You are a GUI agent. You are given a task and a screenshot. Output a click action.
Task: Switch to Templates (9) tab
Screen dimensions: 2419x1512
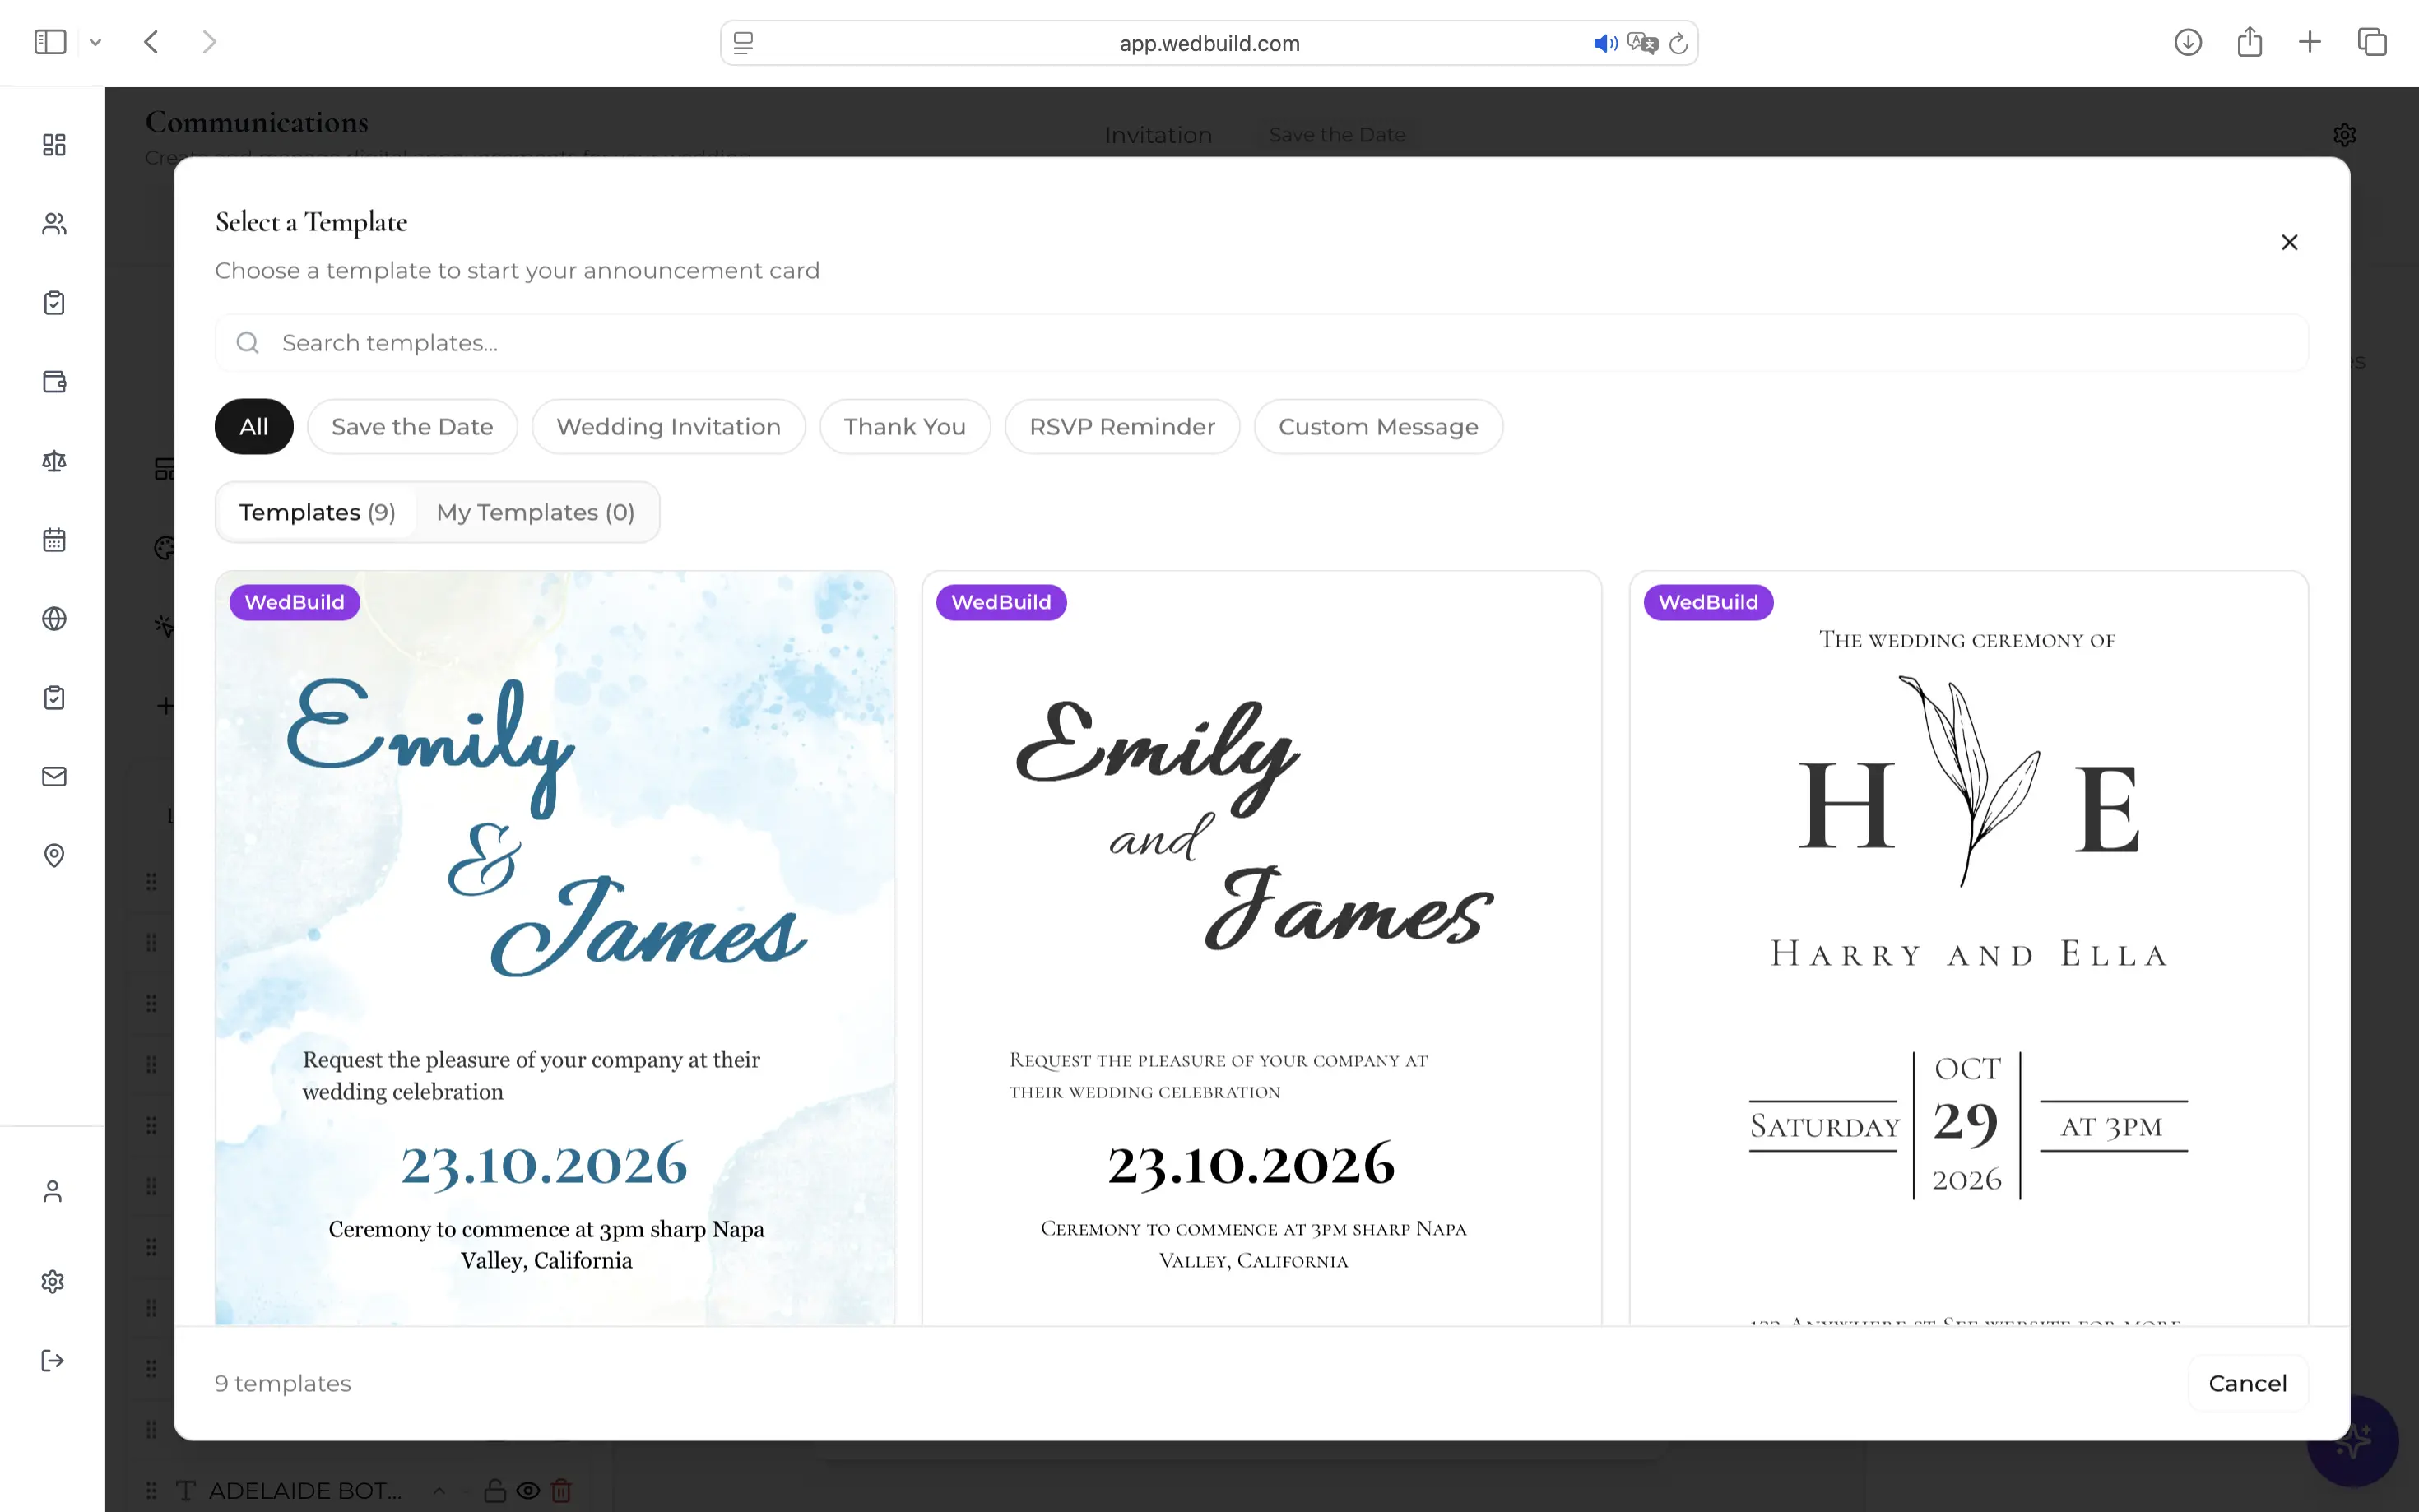tap(317, 512)
